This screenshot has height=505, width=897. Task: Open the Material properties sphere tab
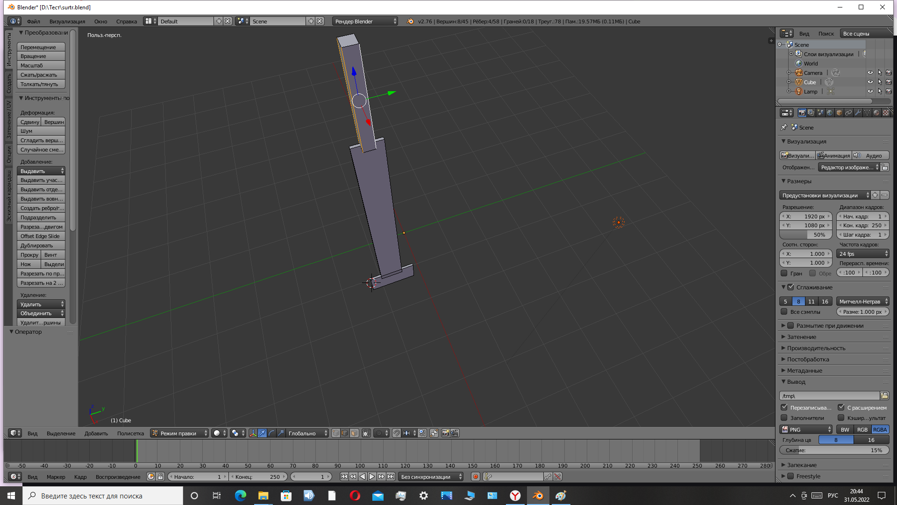pos(876,113)
